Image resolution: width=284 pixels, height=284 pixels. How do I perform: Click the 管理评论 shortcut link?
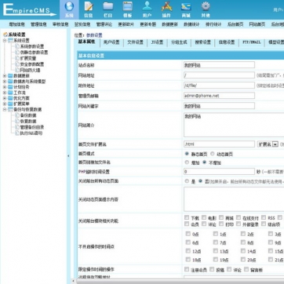[104, 24]
